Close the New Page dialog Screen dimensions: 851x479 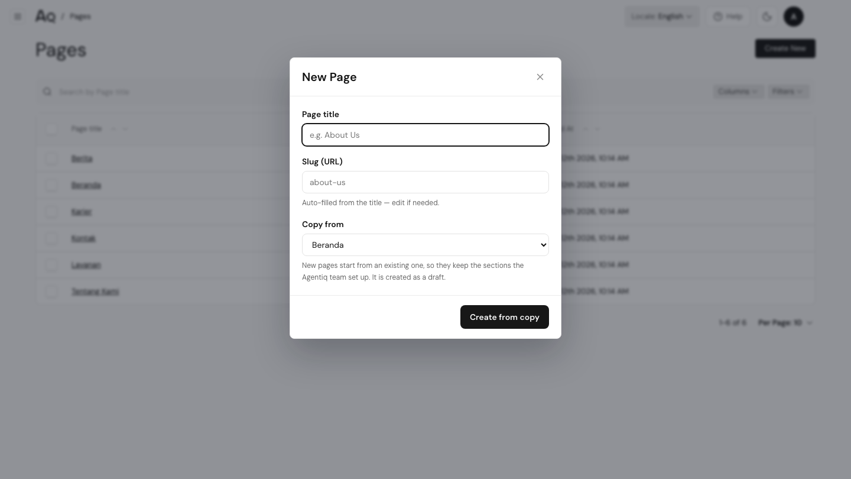click(540, 77)
